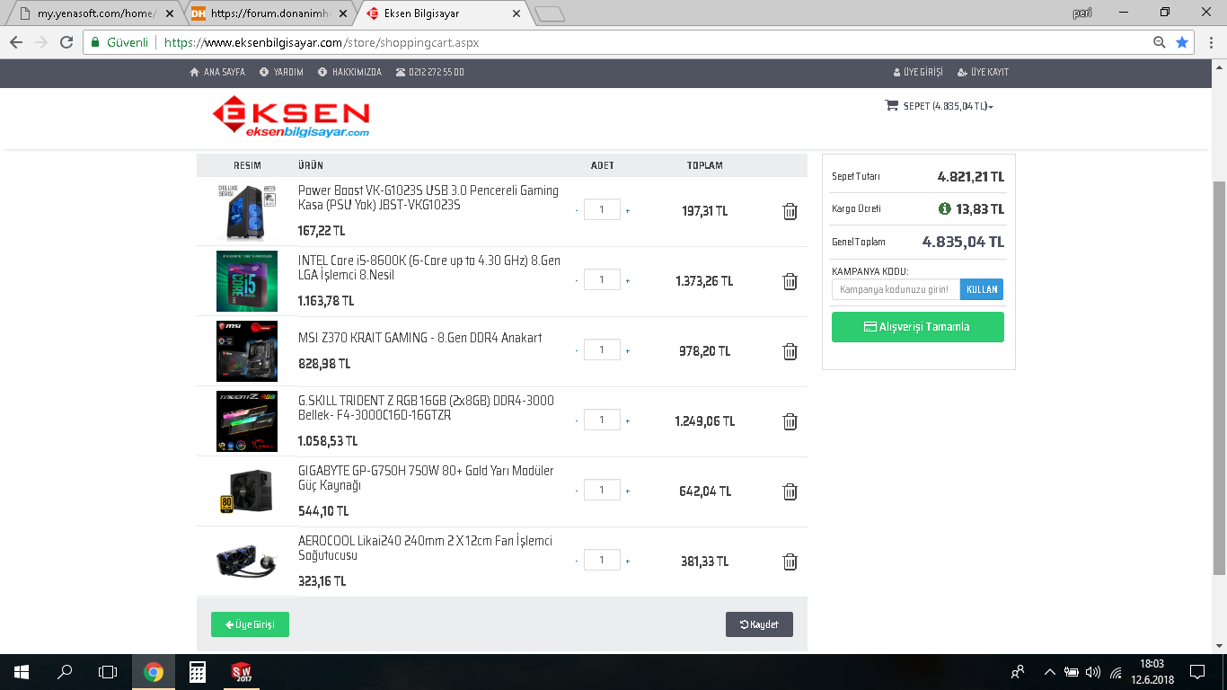
Task: Open the Calculator app in taskbar
Action: (x=198, y=671)
